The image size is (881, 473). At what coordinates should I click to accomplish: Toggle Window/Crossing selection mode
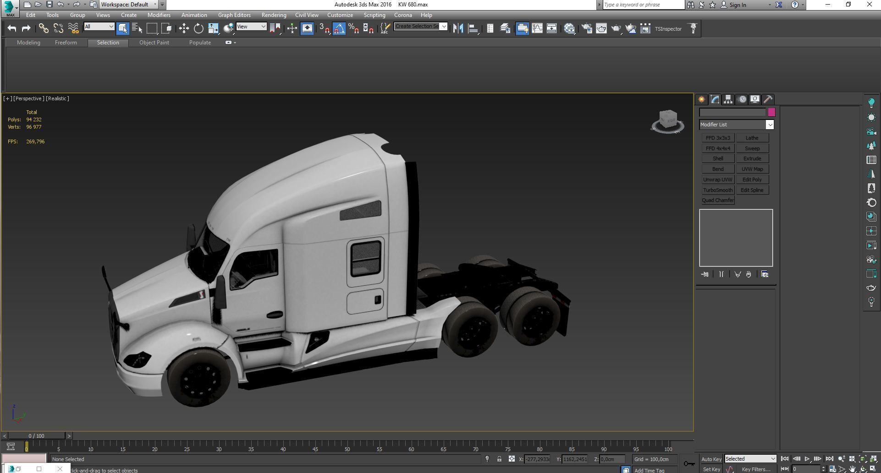(x=166, y=28)
